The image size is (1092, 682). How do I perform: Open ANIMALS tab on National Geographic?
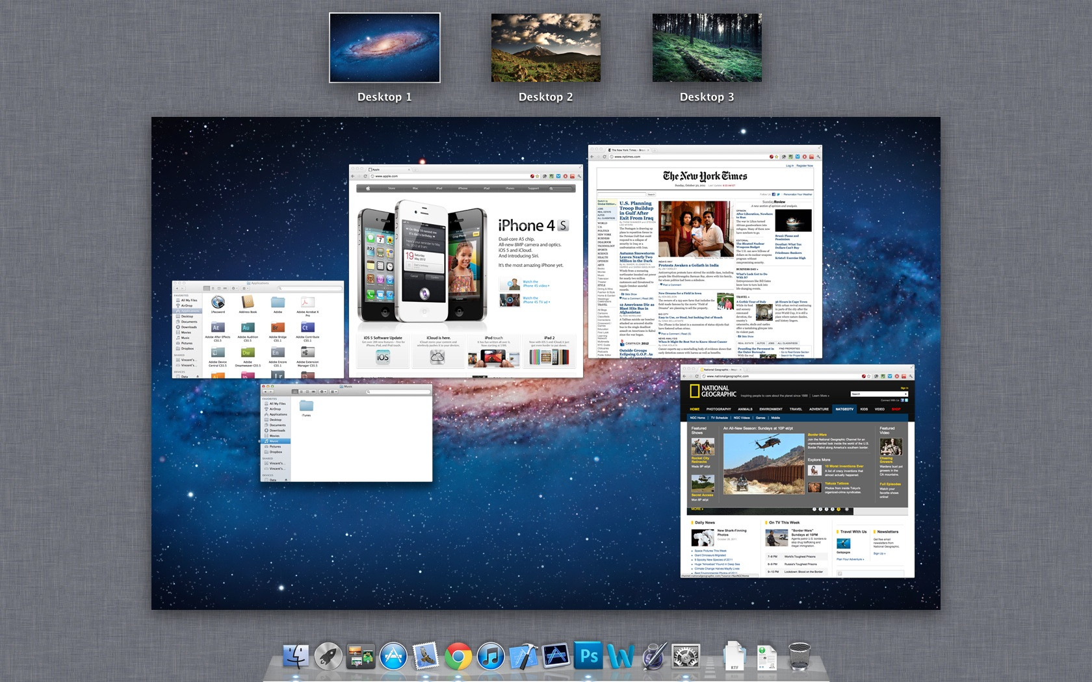pyautogui.click(x=745, y=409)
